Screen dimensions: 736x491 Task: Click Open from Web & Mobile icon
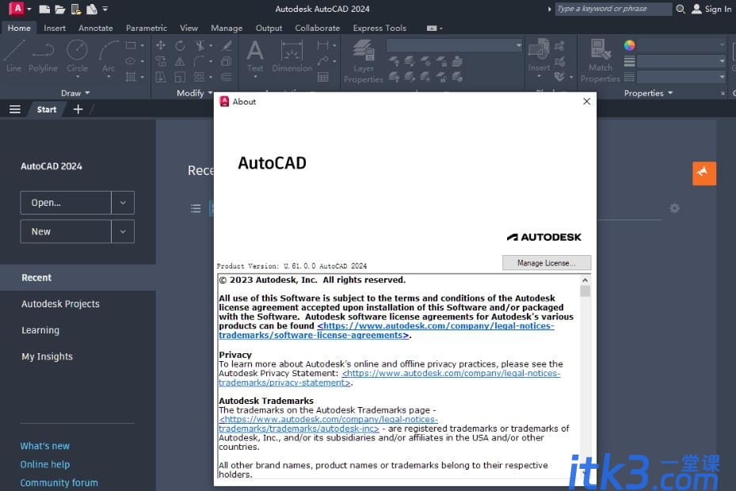click(75, 9)
